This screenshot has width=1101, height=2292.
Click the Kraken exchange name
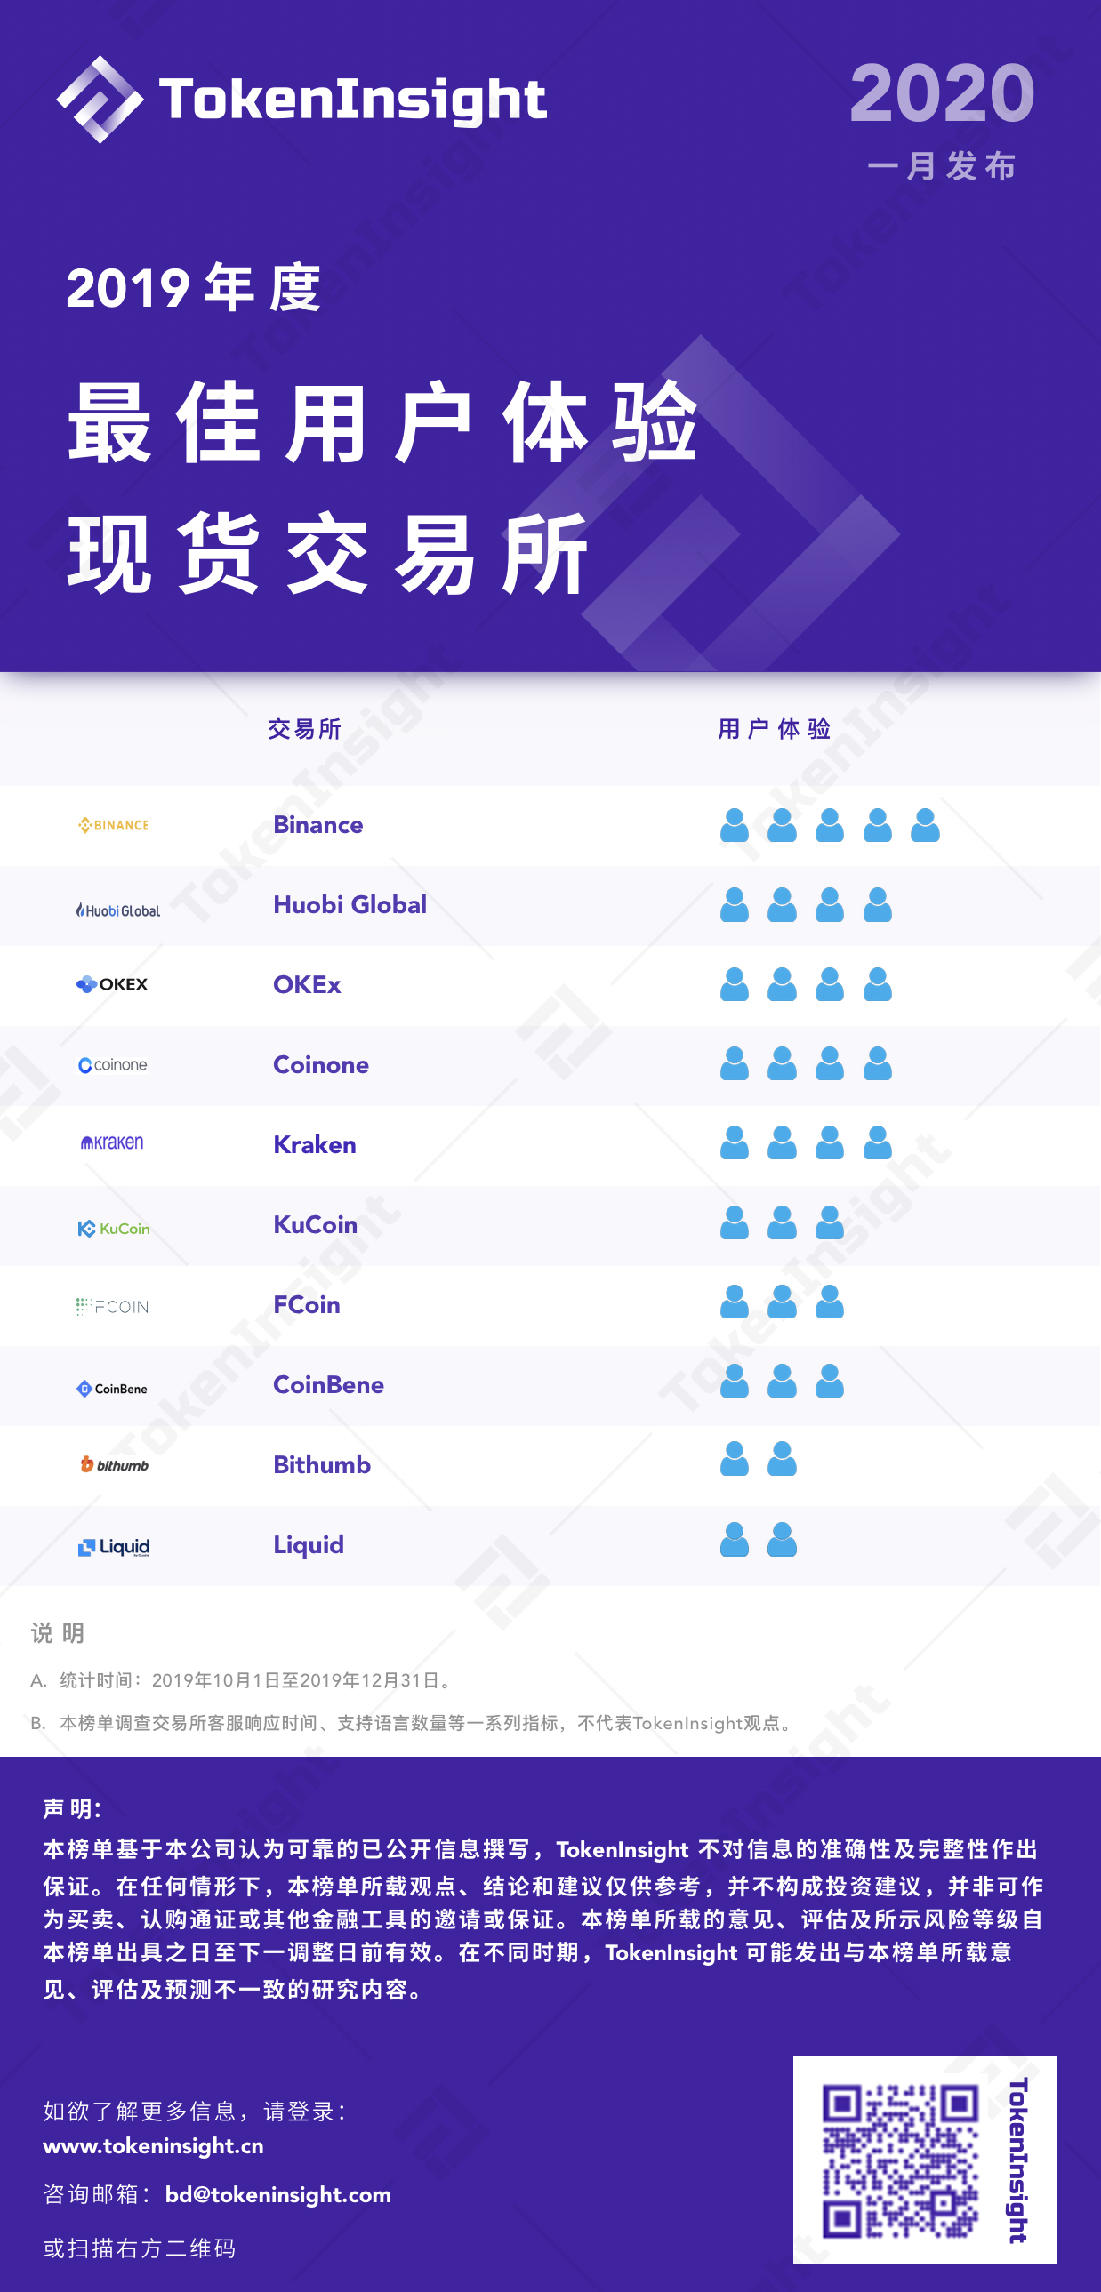click(314, 1144)
